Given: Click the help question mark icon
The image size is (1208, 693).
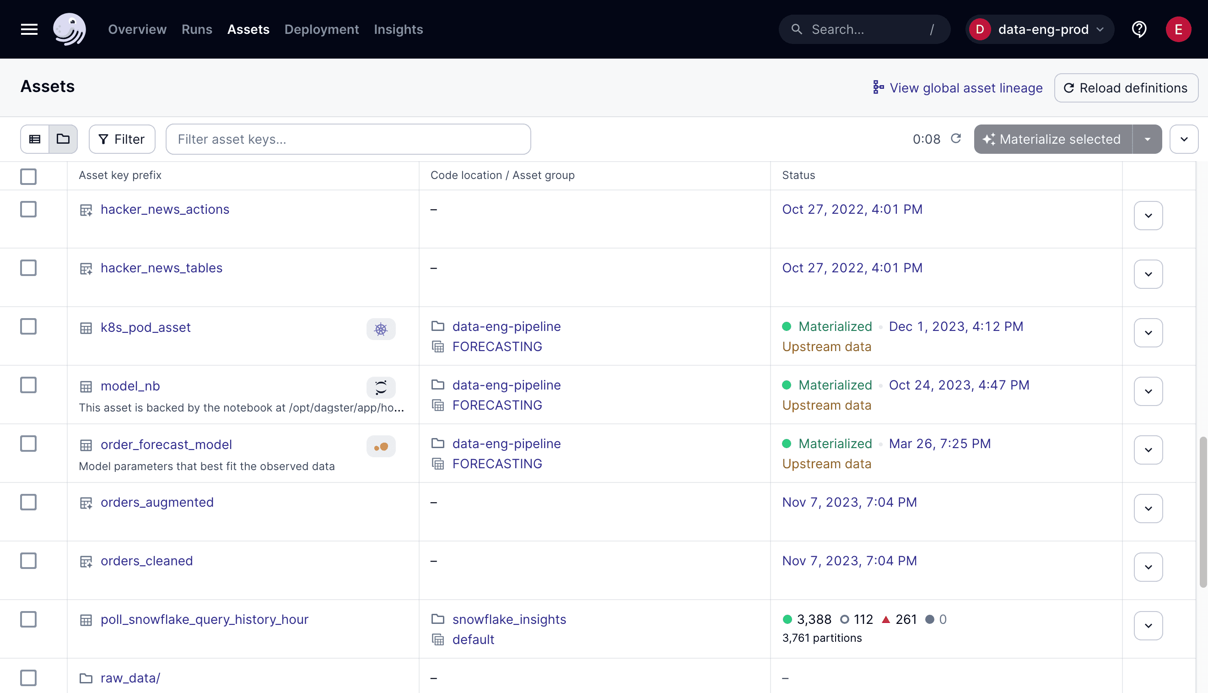Looking at the screenshot, I should point(1139,29).
